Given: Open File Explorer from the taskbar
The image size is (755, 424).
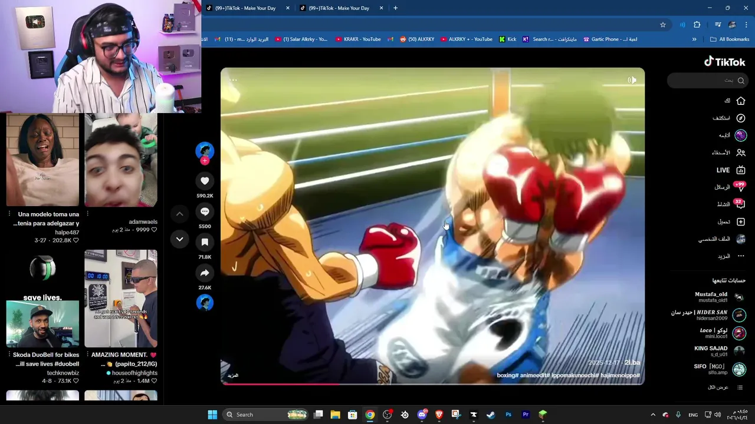Looking at the screenshot, I should click(335, 415).
